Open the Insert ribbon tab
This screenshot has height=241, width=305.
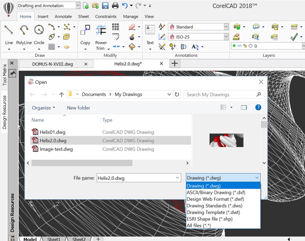[x=43, y=17]
